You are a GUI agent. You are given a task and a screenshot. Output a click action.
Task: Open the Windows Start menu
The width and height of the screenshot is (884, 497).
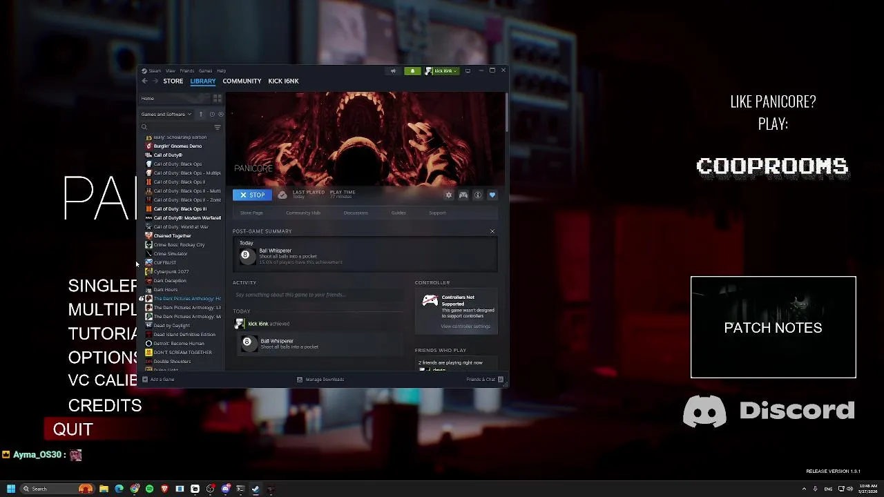[11, 489]
